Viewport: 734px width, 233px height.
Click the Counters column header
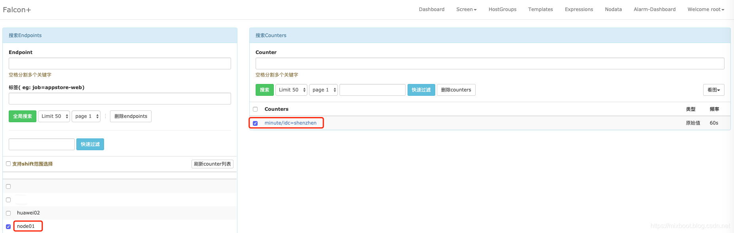276,109
